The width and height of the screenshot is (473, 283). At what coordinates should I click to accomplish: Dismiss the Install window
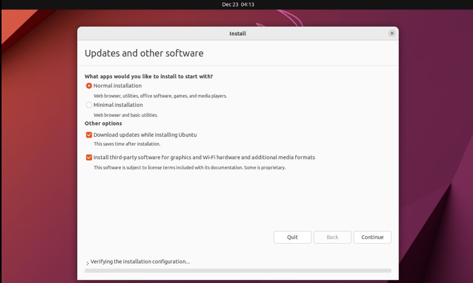(392, 33)
